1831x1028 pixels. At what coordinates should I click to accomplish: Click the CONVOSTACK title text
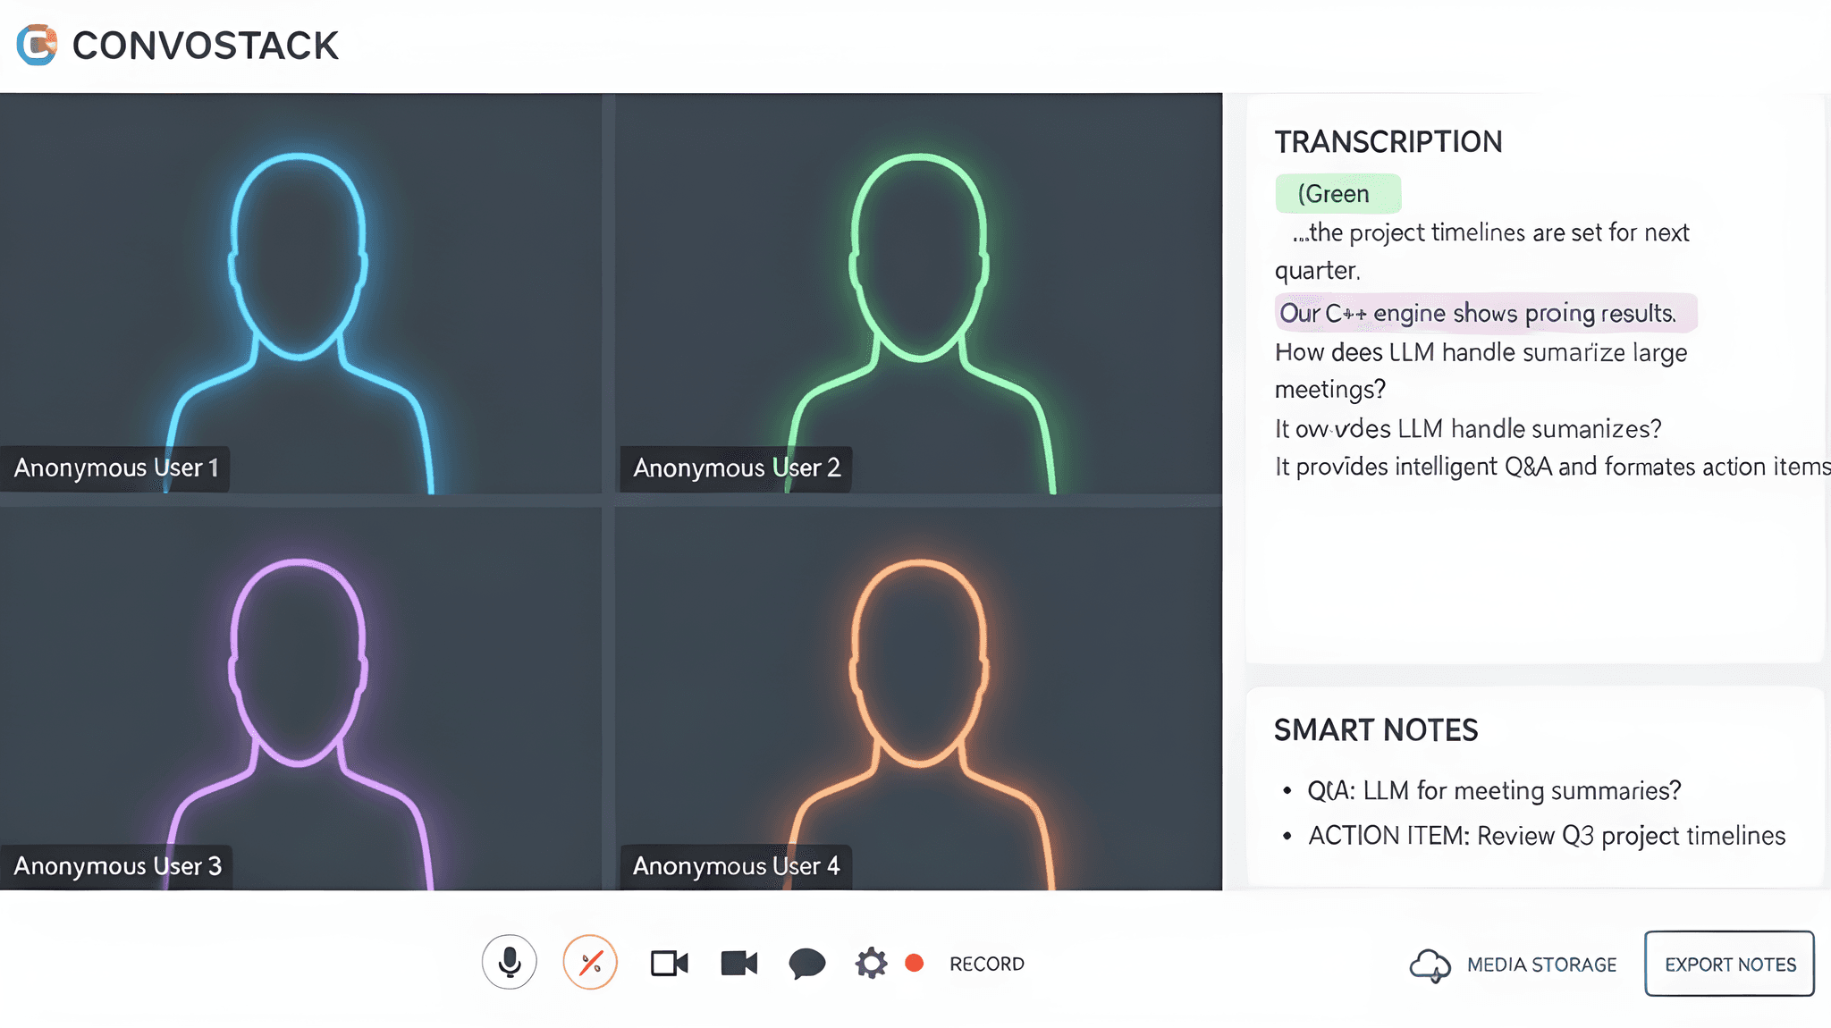tap(206, 46)
